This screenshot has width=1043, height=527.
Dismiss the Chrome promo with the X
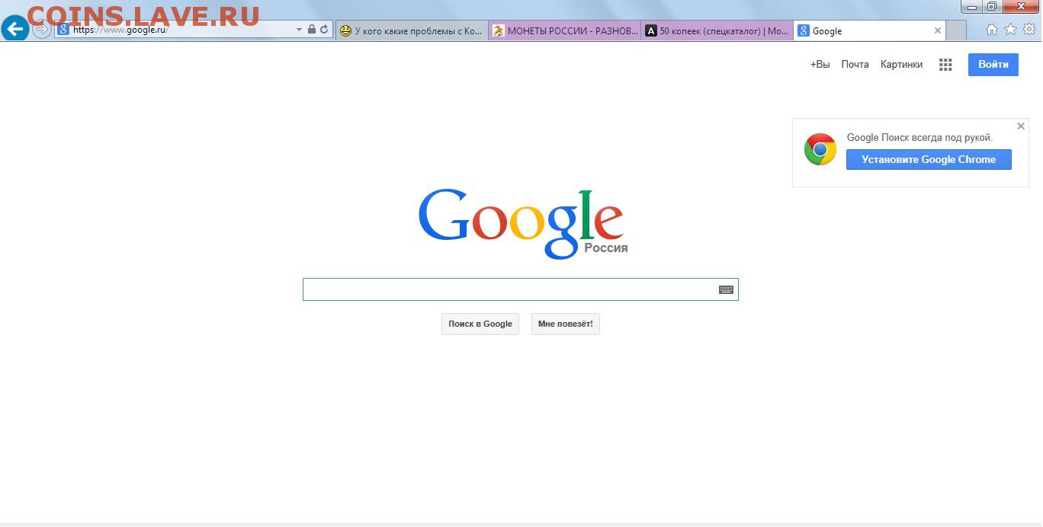(x=1021, y=126)
